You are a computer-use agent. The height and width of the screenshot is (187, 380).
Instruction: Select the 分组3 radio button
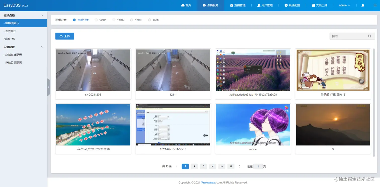tap(131, 20)
